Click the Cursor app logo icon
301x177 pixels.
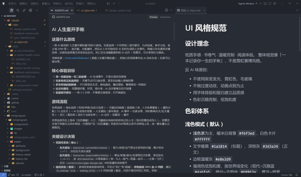coord(3,3)
